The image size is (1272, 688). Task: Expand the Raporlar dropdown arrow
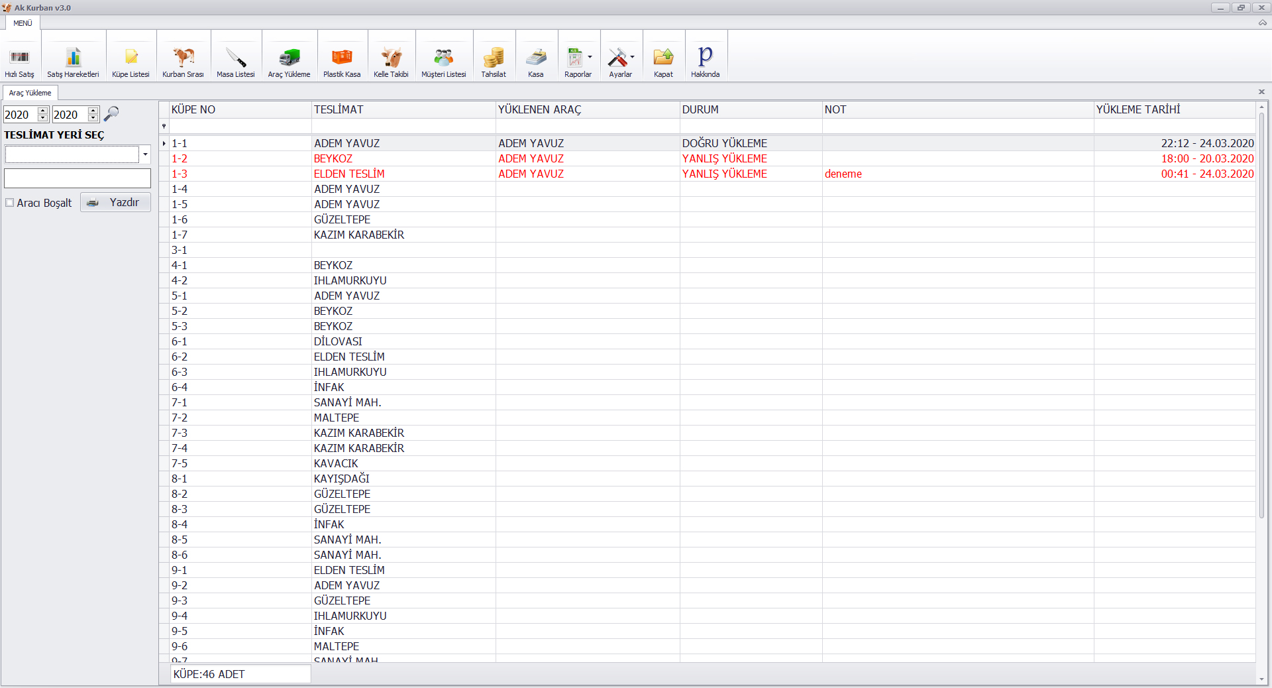[x=590, y=57]
